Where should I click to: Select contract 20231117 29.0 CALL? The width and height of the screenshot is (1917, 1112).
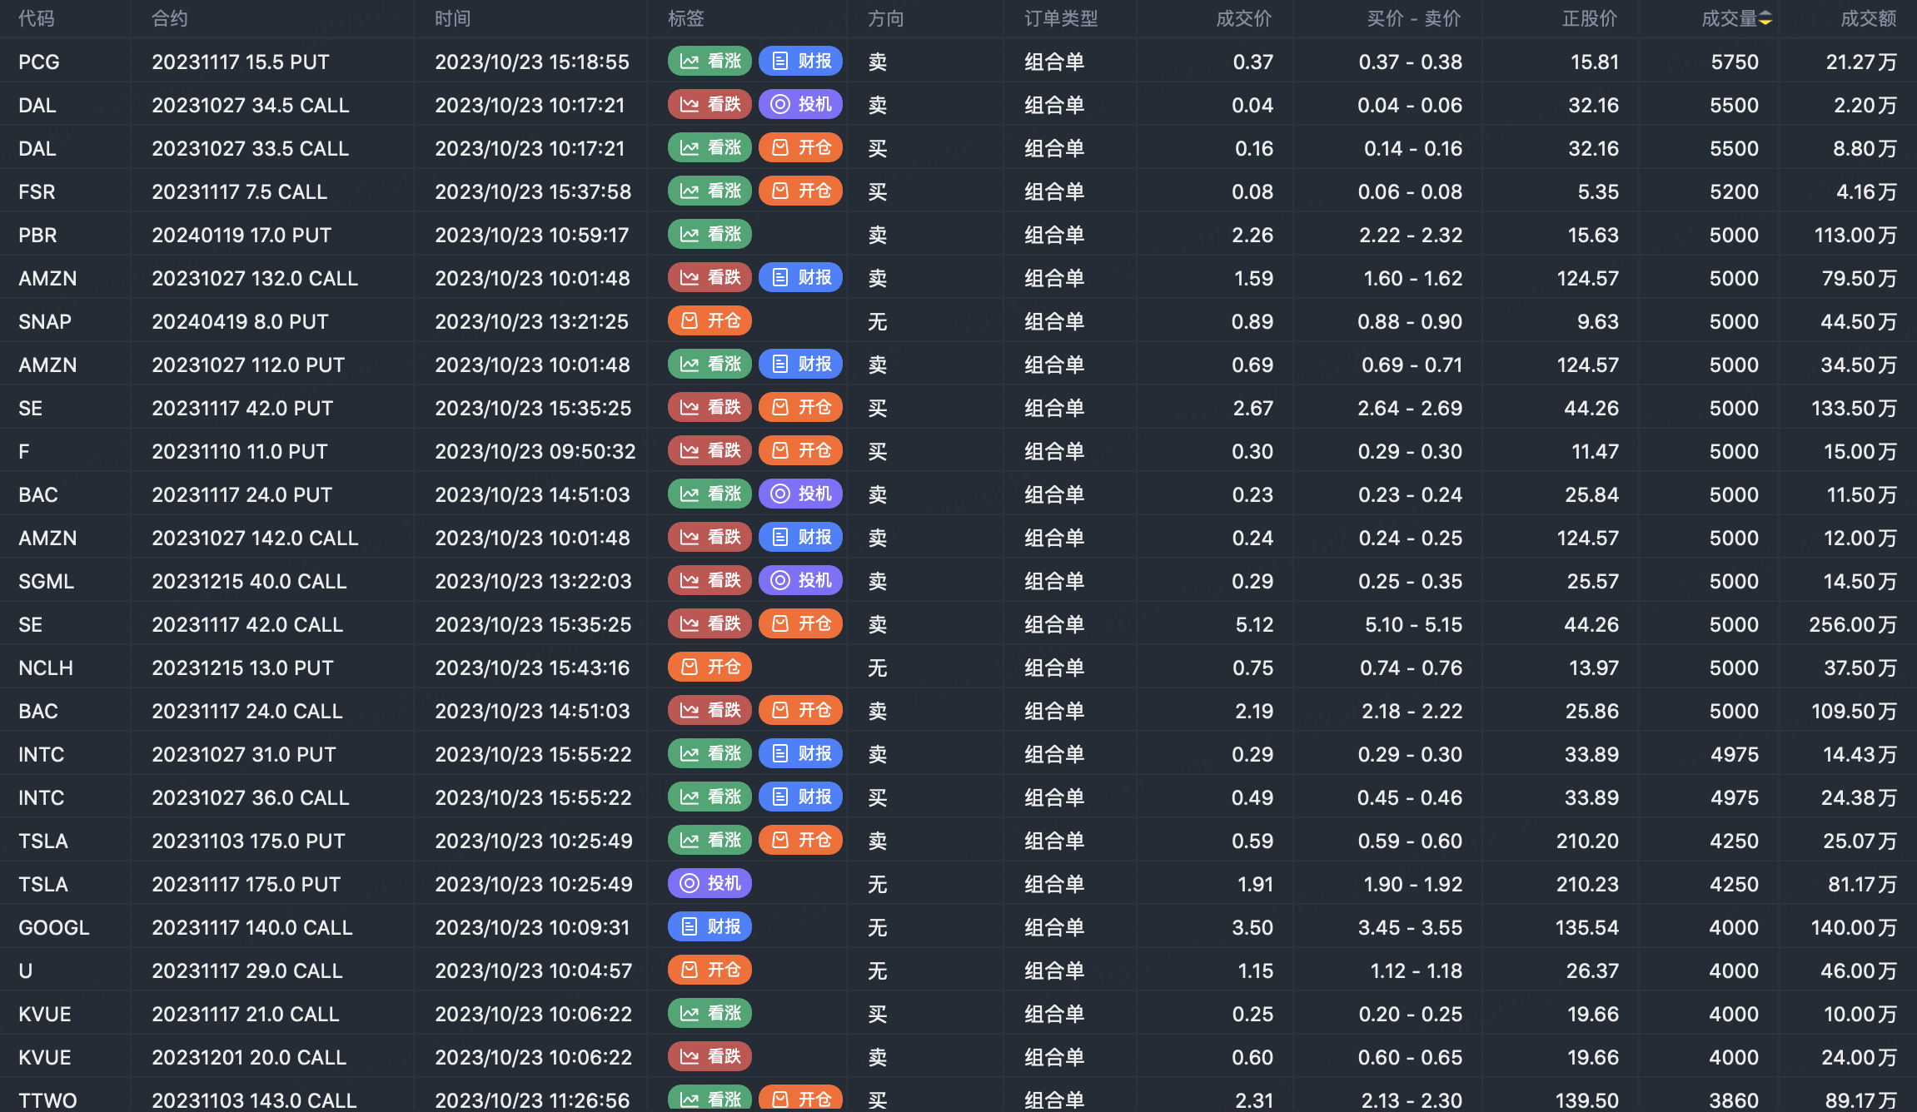247,971
